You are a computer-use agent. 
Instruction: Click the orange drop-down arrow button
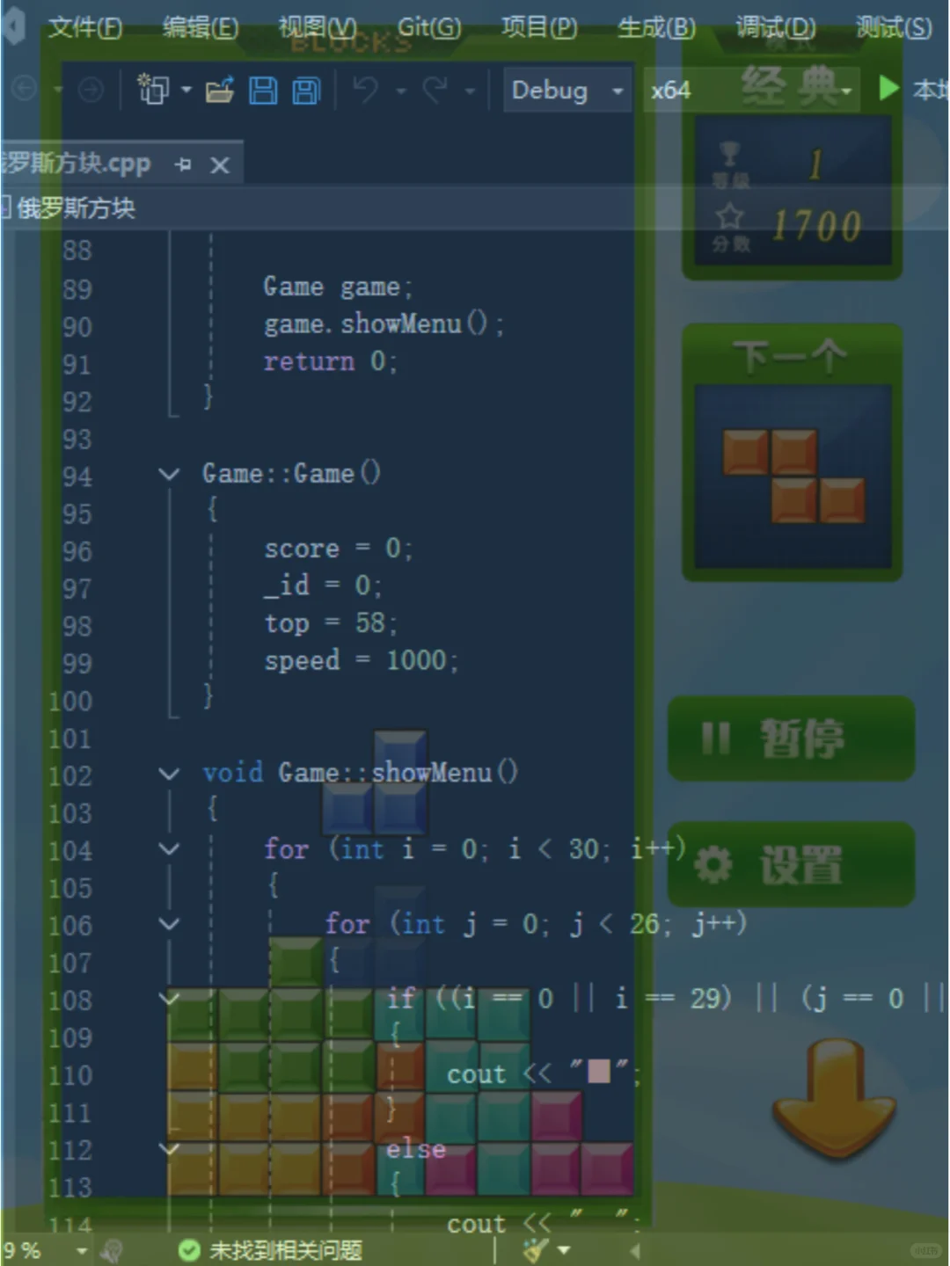[834, 1099]
